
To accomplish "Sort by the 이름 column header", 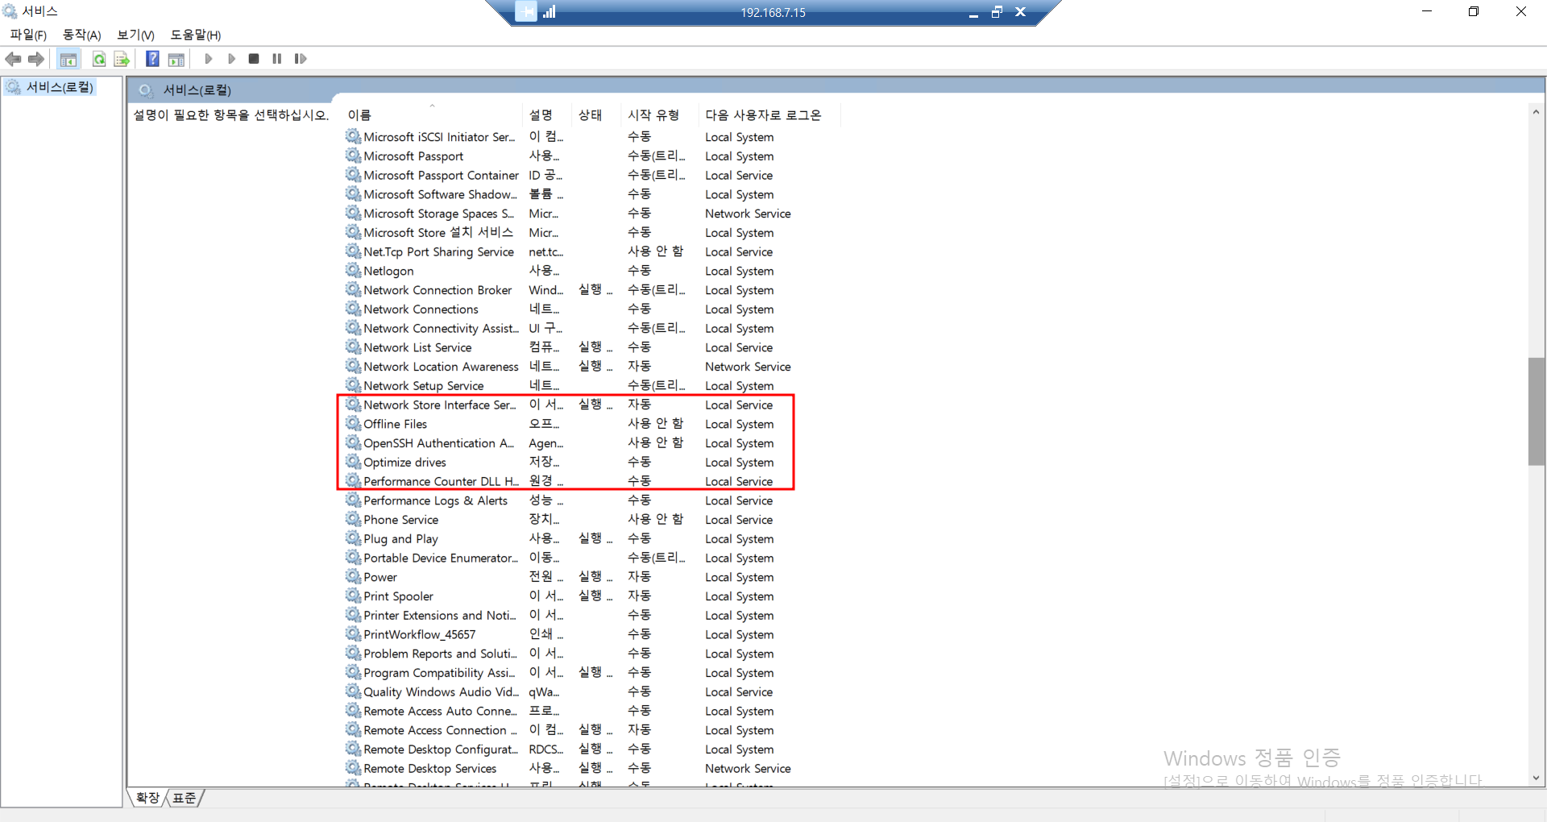I will [432, 115].
